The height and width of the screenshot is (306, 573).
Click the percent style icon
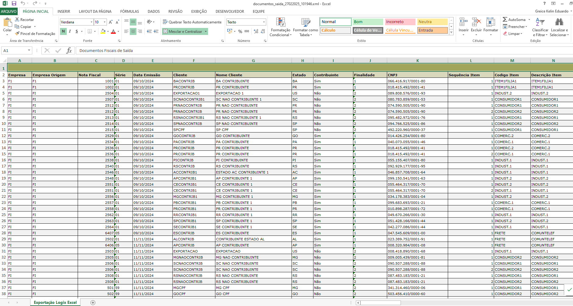[240, 31]
